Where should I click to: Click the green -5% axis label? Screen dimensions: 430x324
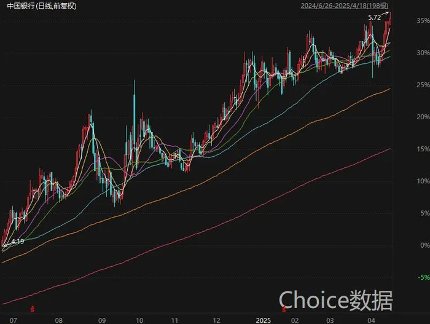(424, 277)
